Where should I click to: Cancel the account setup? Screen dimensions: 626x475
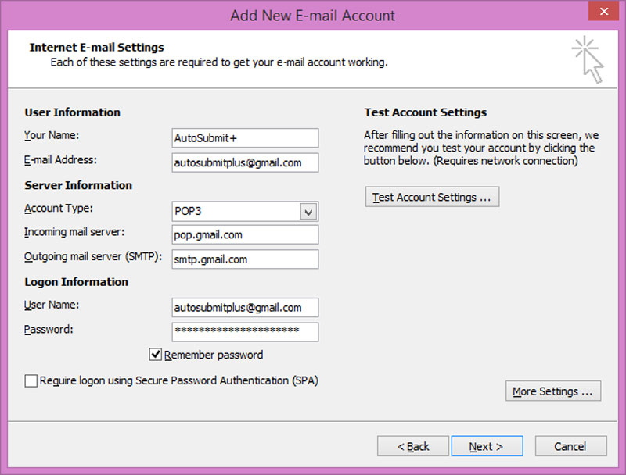pos(571,446)
